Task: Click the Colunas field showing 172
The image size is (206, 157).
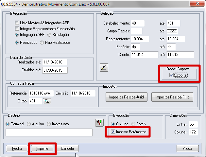Action: click(193, 132)
